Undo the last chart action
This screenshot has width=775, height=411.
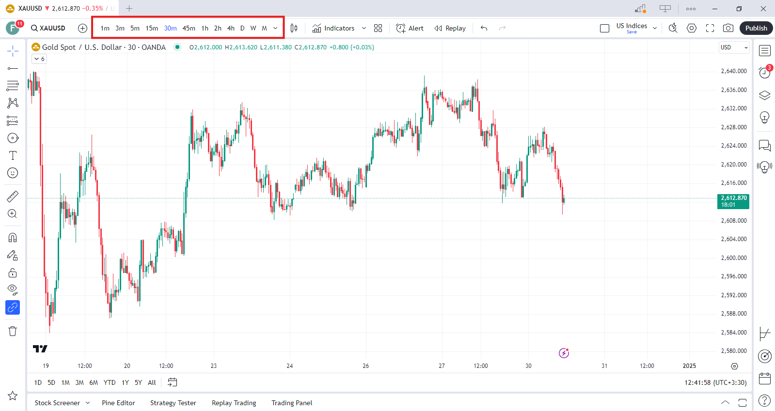[x=484, y=28]
